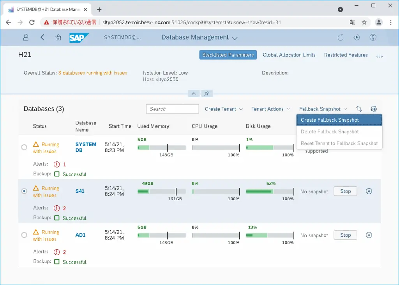Click the alert count 2 for S41
Viewport: 399px width, 285px height.
click(64, 208)
